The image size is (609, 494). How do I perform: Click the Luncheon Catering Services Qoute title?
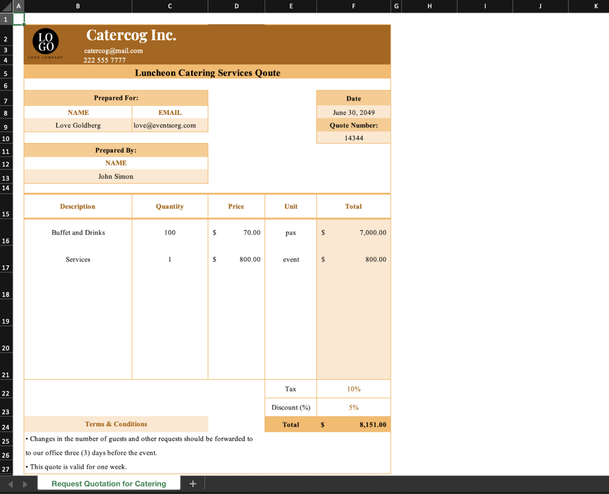pyautogui.click(x=207, y=73)
